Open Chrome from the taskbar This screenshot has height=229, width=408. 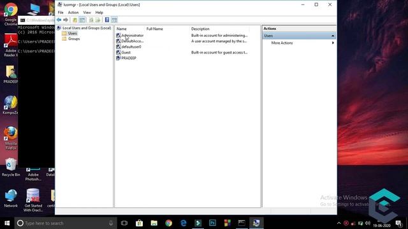click(168, 223)
